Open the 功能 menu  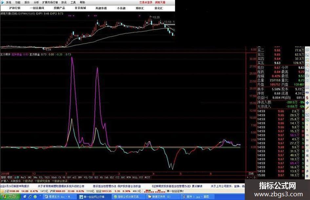coord(18,2)
